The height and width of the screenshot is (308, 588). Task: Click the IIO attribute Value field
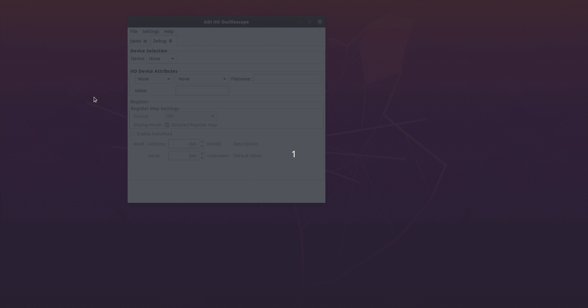(x=202, y=90)
